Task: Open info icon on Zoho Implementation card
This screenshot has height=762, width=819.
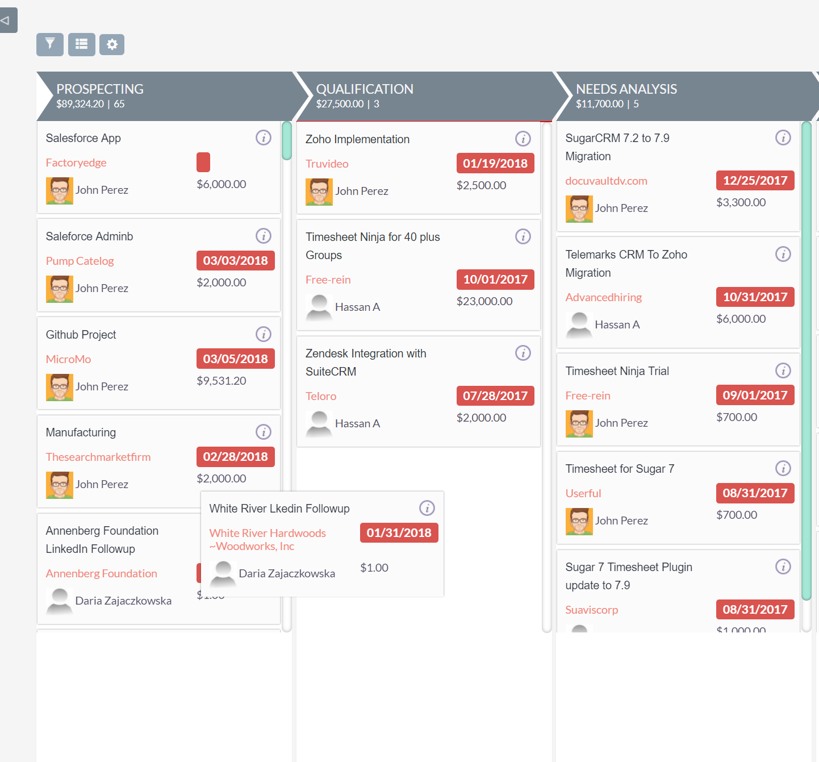Action: pos(523,139)
